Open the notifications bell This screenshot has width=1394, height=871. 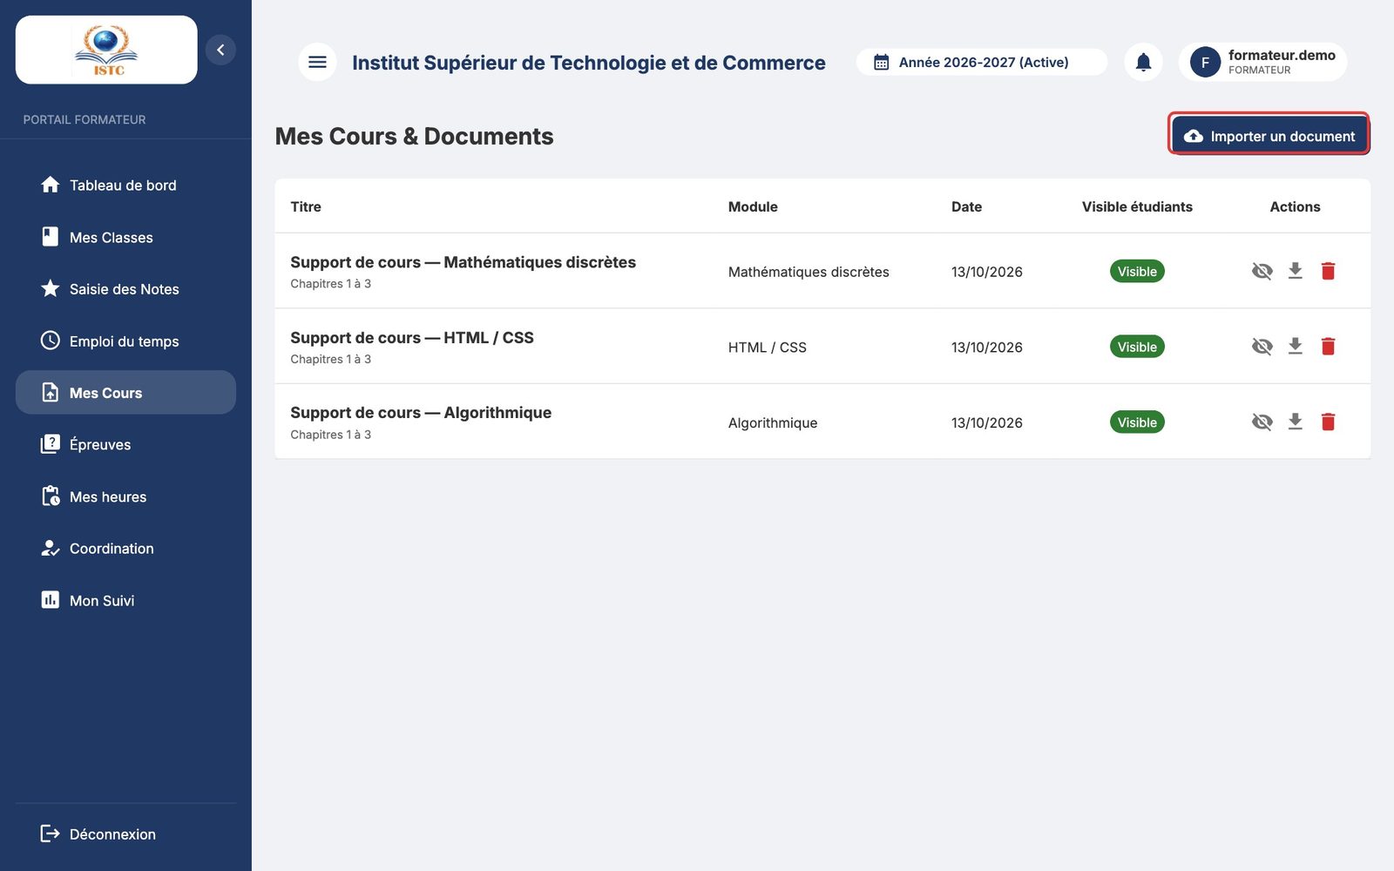click(1143, 62)
